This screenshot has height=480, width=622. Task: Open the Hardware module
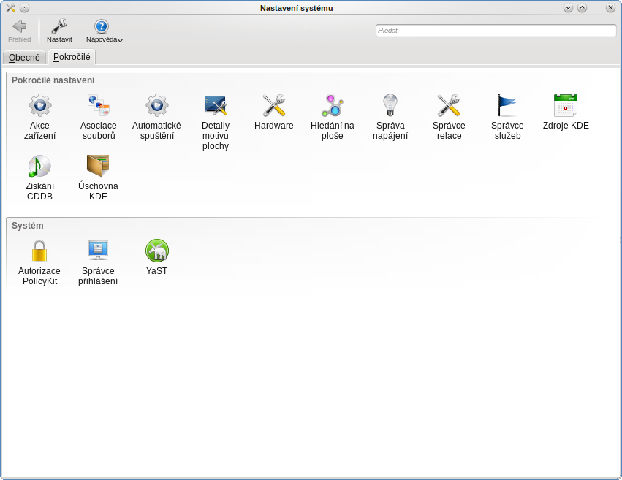(x=273, y=112)
